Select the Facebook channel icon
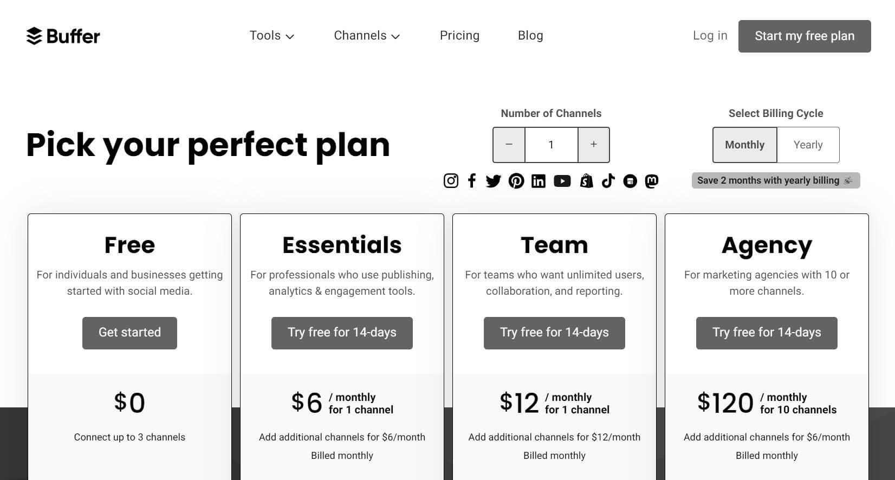 (x=472, y=181)
